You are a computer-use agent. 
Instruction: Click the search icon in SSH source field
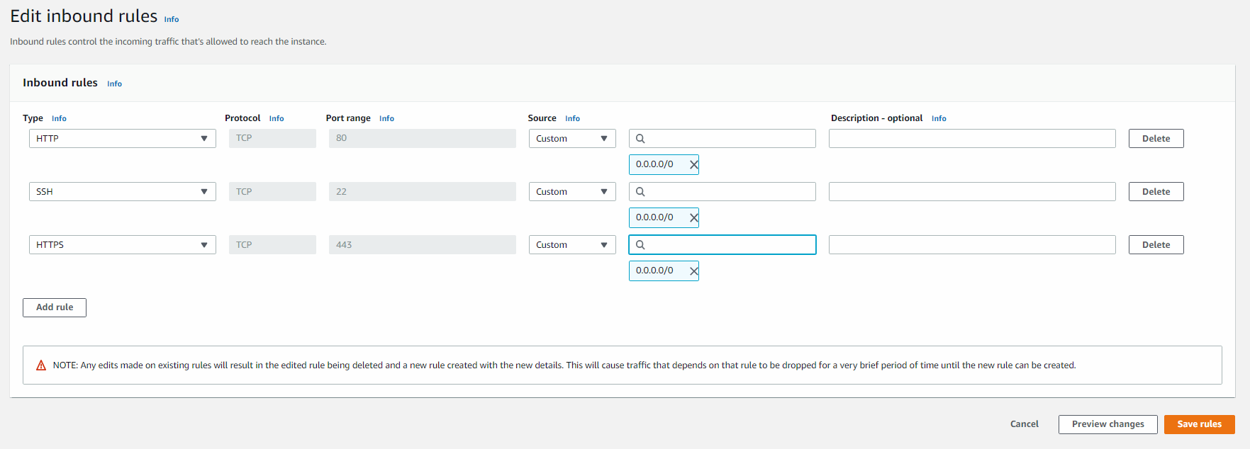[640, 192]
